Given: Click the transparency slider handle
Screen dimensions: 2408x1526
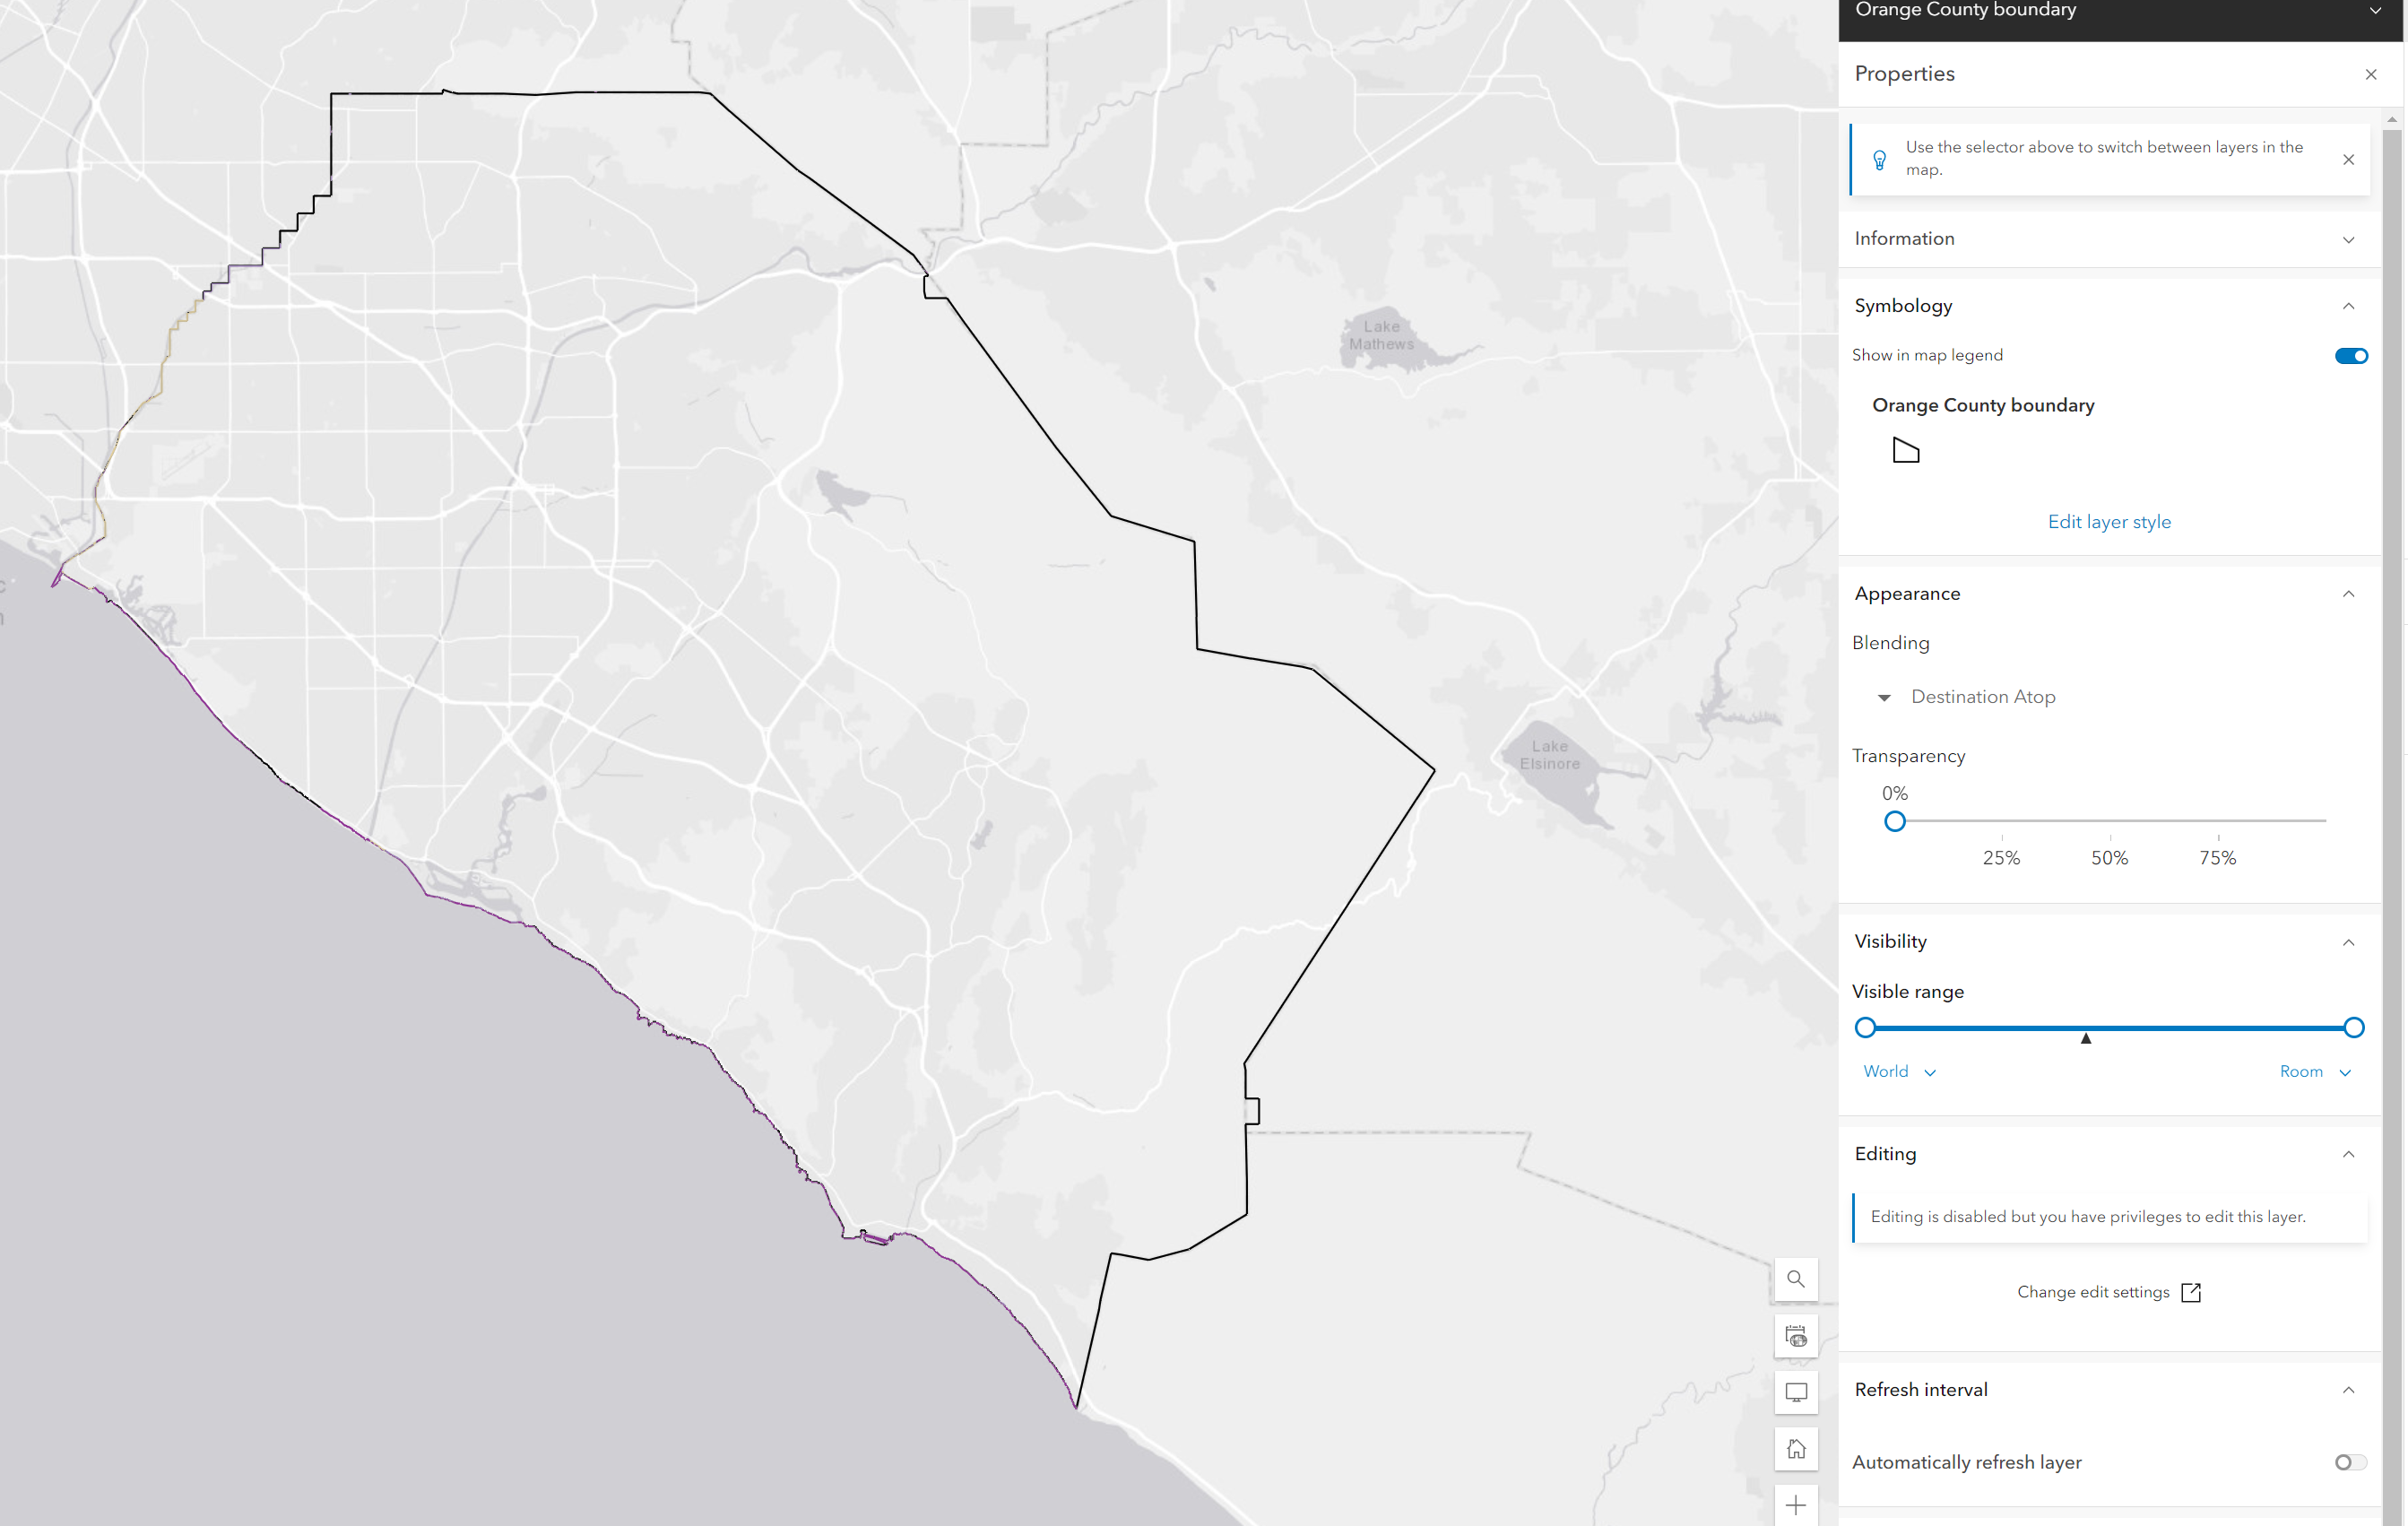Looking at the screenshot, I should click(x=1894, y=821).
